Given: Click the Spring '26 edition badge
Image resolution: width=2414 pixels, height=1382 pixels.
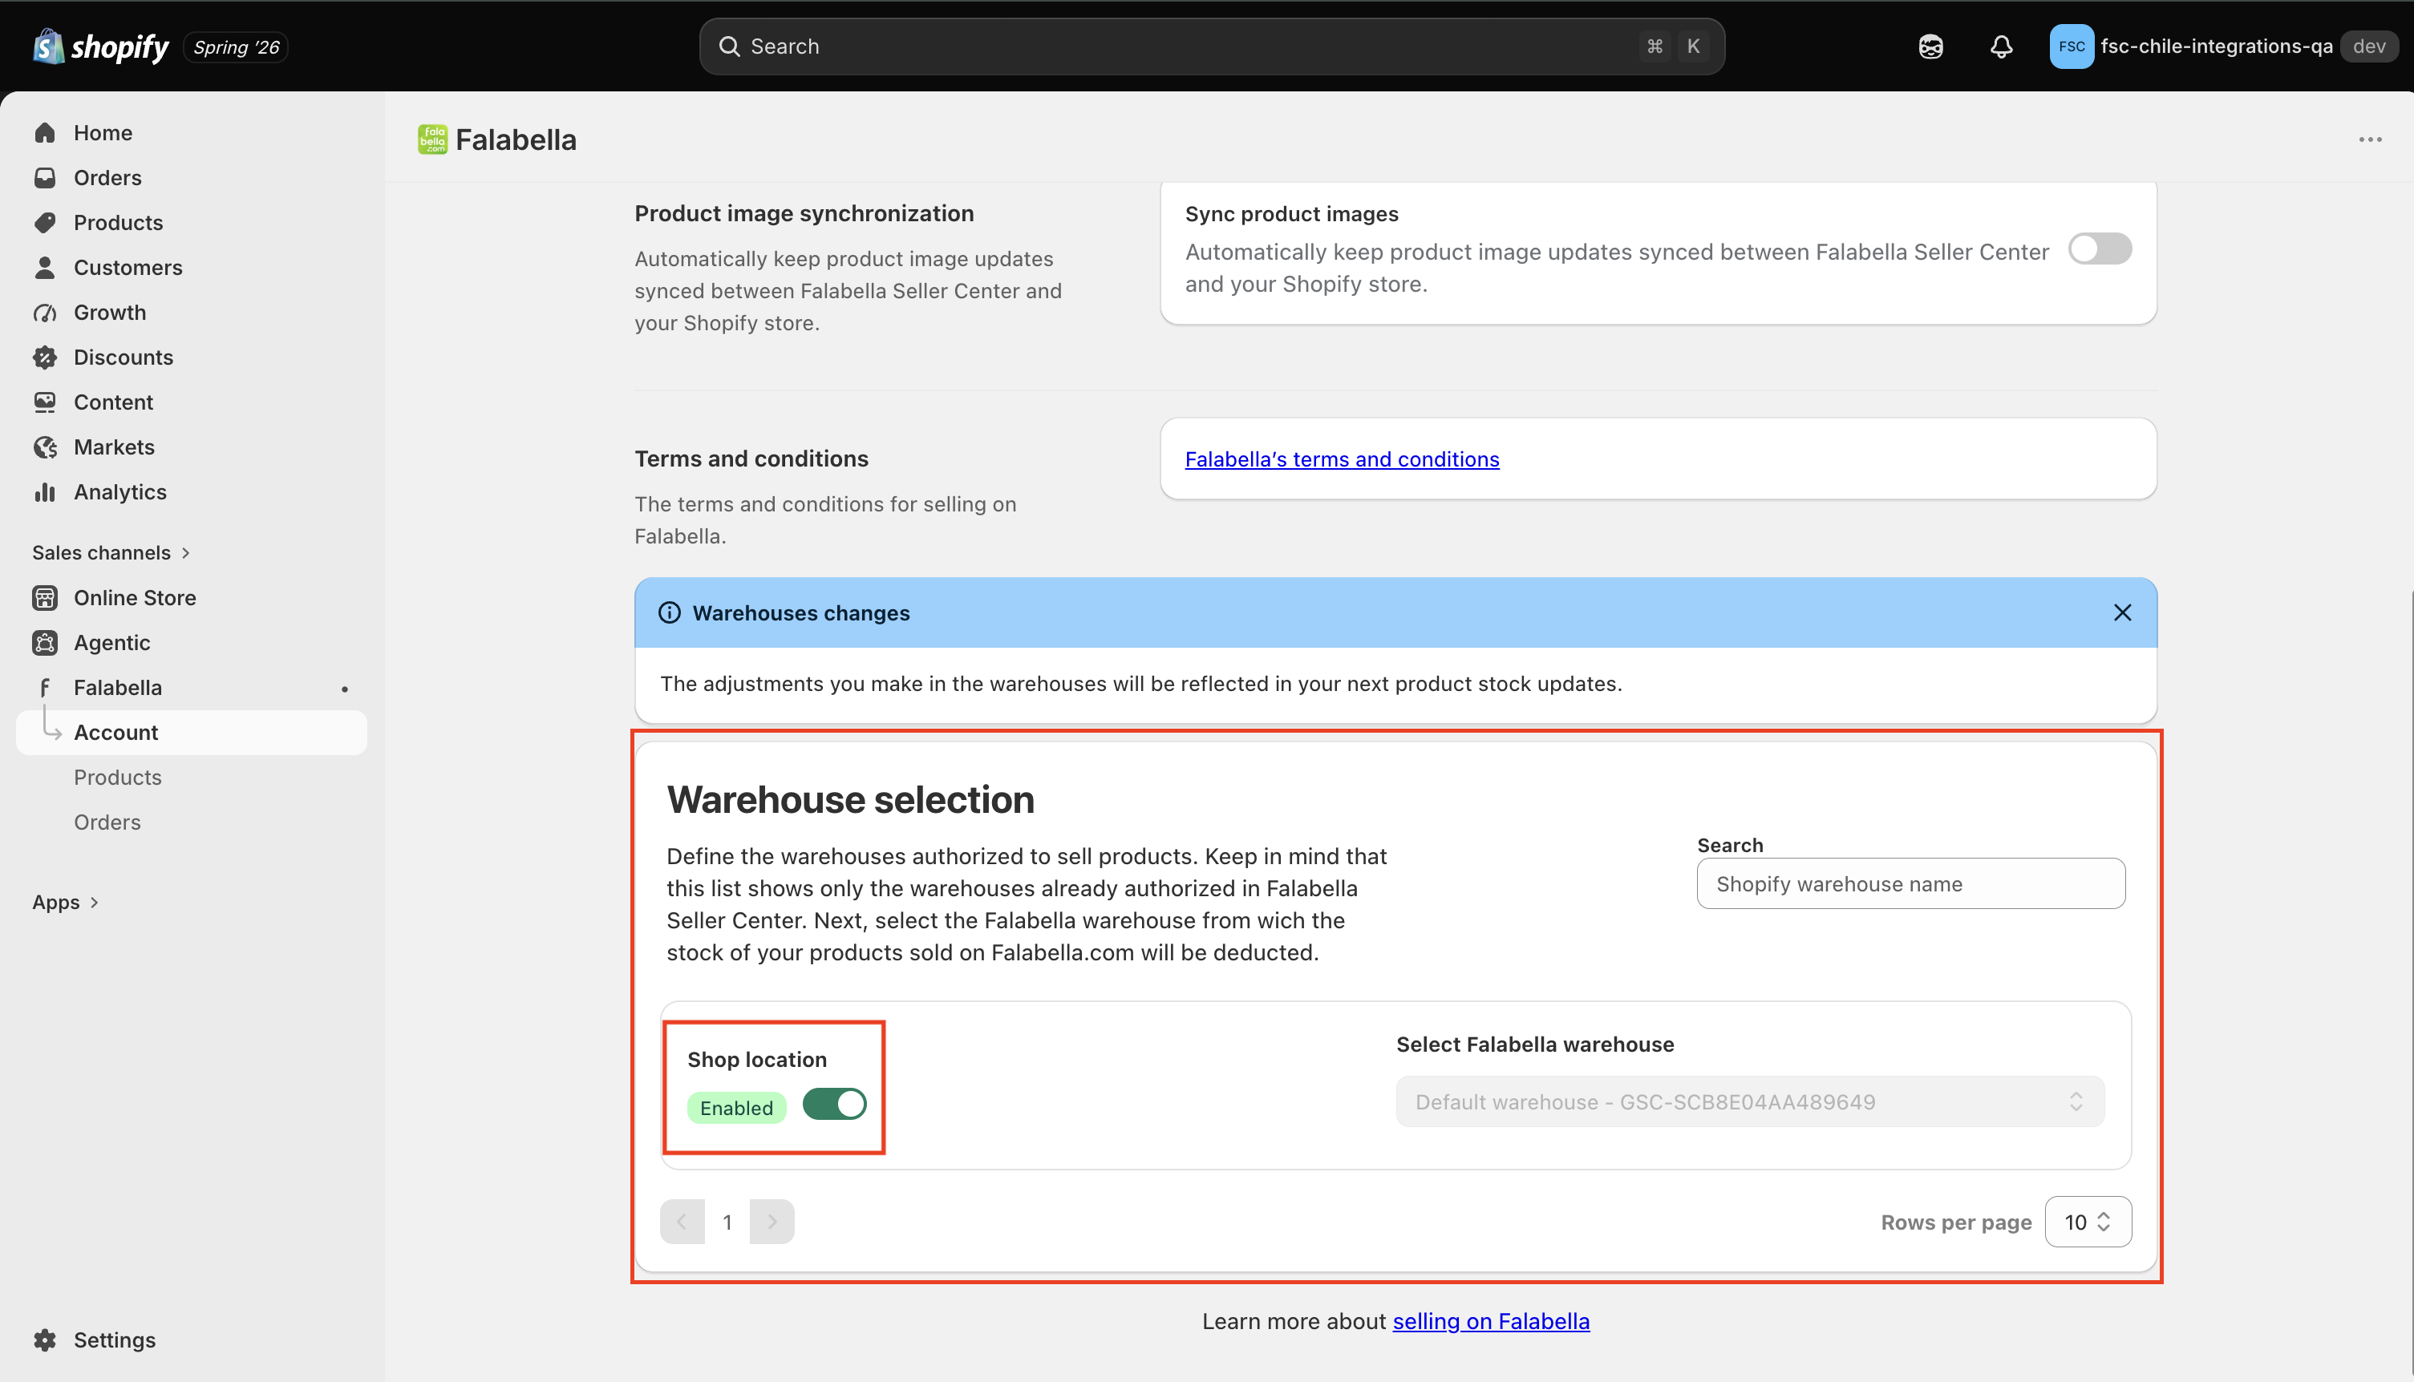Looking at the screenshot, I should [236, 46].
